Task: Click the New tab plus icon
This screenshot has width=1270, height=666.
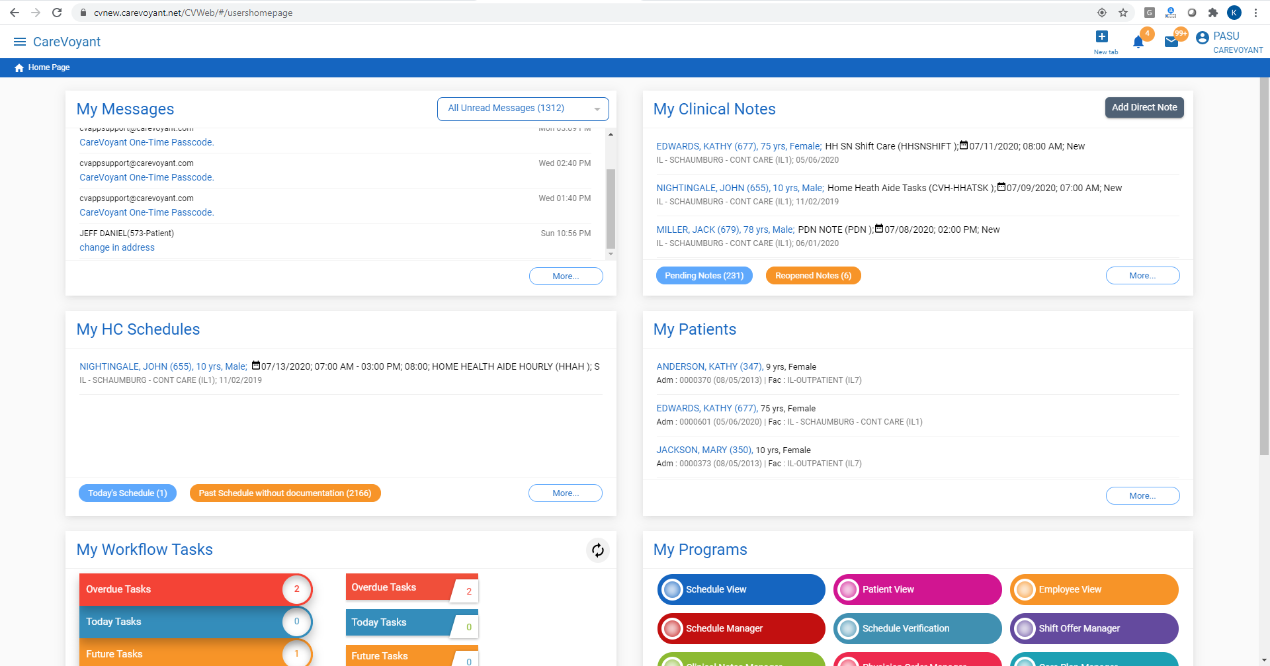Action: tap(1102, 36)
